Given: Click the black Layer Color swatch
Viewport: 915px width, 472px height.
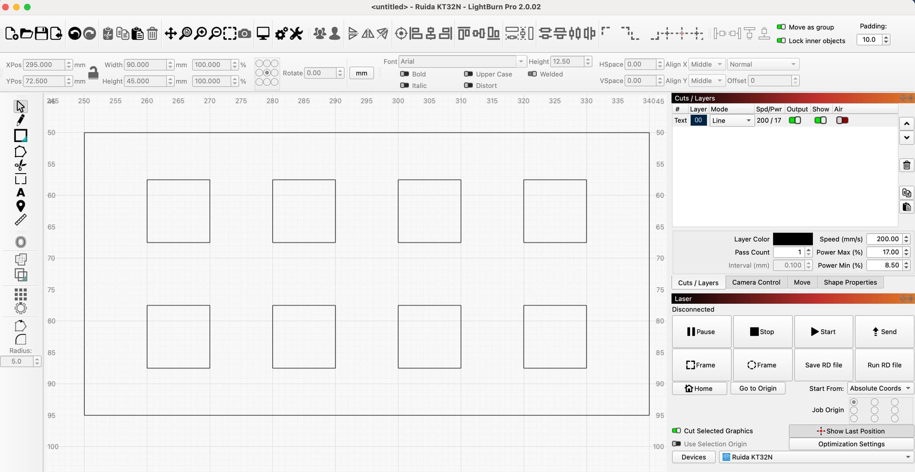Looking at the screenshot, I should pyautogui.click(x=793, y=239).
